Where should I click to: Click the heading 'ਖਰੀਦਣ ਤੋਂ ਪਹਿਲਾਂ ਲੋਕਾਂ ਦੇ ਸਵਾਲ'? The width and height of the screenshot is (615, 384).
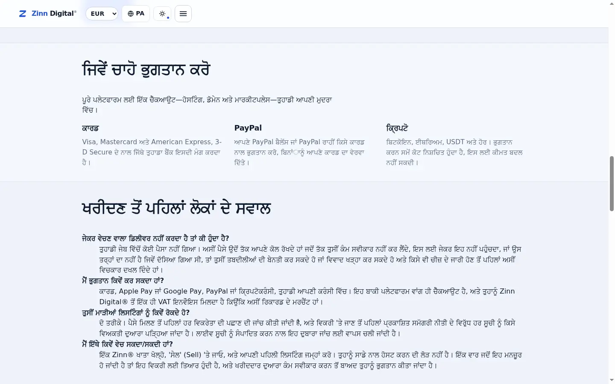coord(176,208)
